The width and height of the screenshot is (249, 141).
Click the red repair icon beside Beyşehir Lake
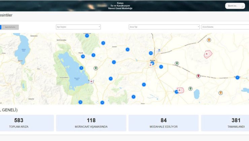[91, 81]
